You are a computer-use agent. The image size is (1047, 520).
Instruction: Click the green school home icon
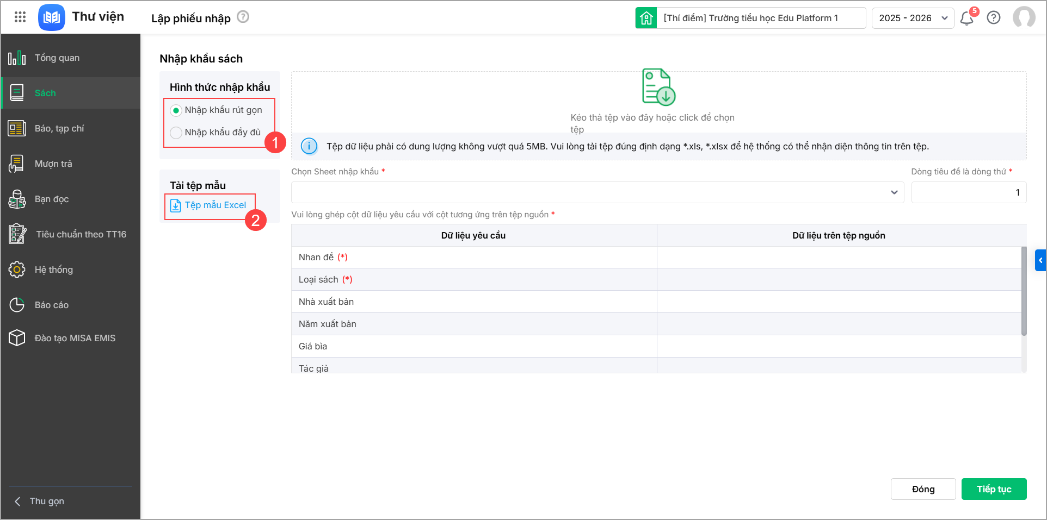pos(646,18)
